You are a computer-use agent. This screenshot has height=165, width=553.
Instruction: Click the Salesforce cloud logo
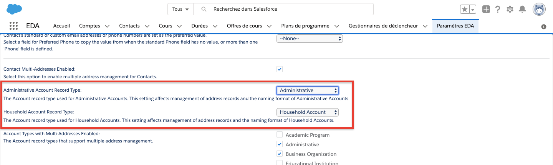(x=15, y=9)
